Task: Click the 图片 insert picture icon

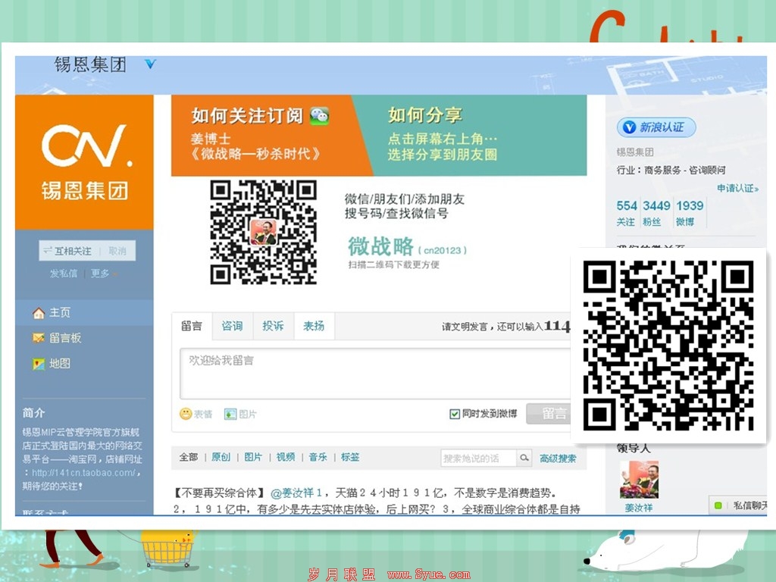Action: click(x=230, y=414)
